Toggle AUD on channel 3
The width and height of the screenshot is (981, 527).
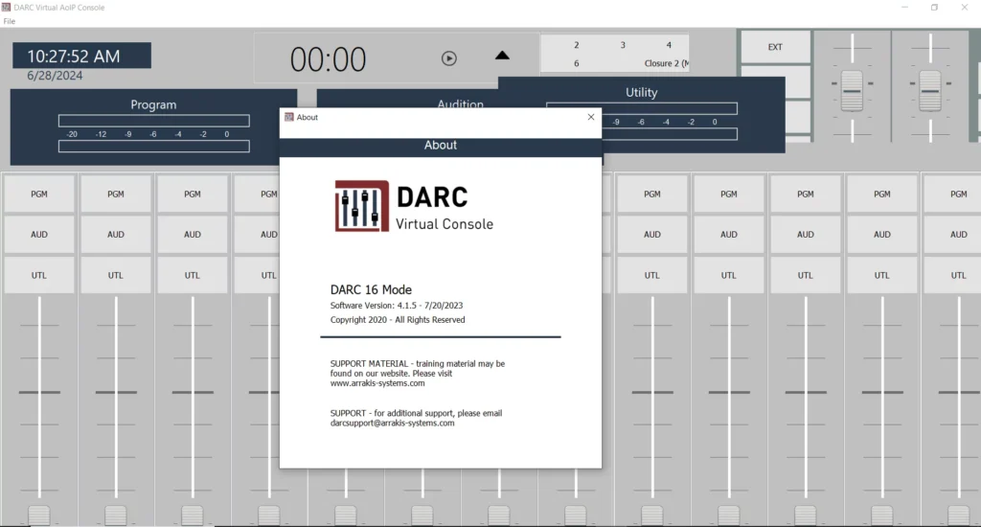192,234
